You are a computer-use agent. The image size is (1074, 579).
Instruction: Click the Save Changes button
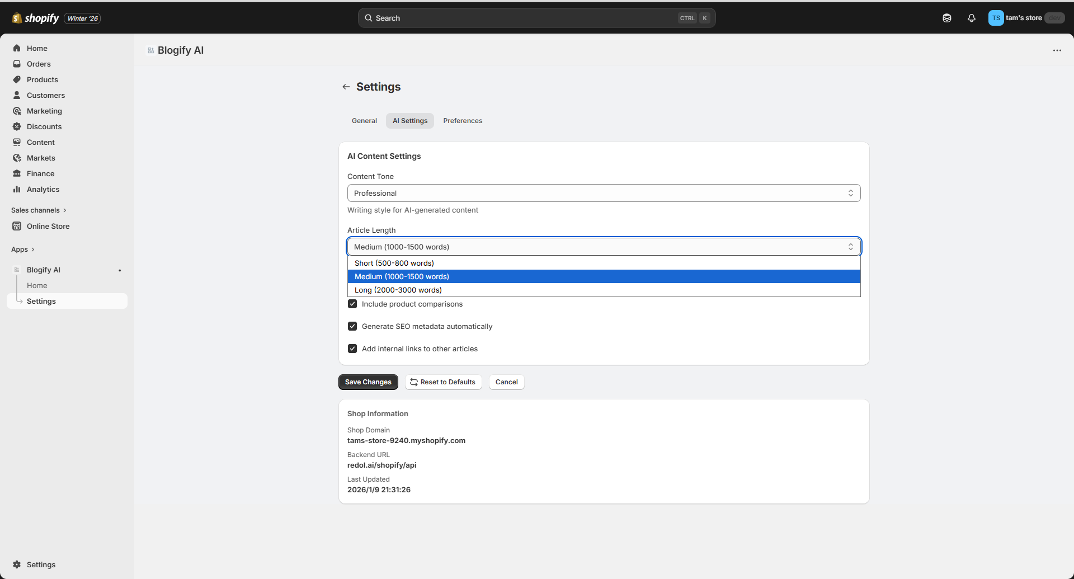[x=368, y=382]
